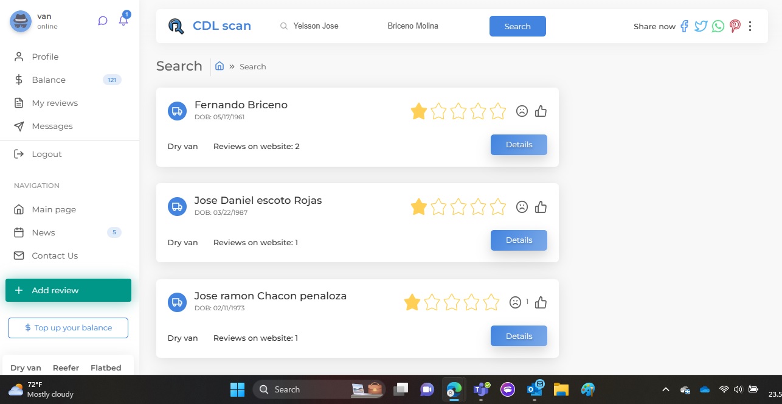
Task: Click the truck icon beside Fernando Briceno
Action: point(177,111)
